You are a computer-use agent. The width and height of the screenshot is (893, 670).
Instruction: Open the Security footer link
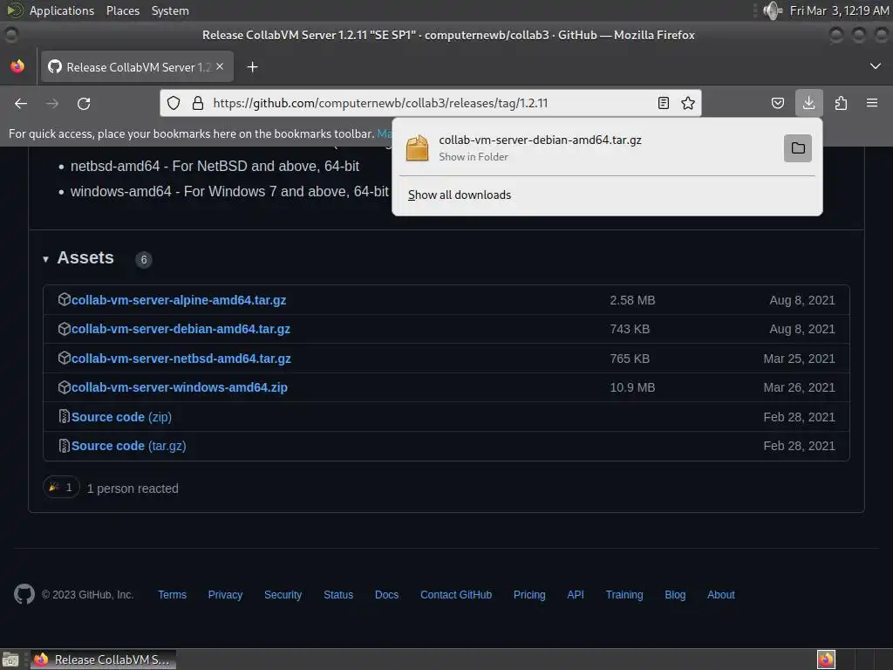(x=283, y=595)
